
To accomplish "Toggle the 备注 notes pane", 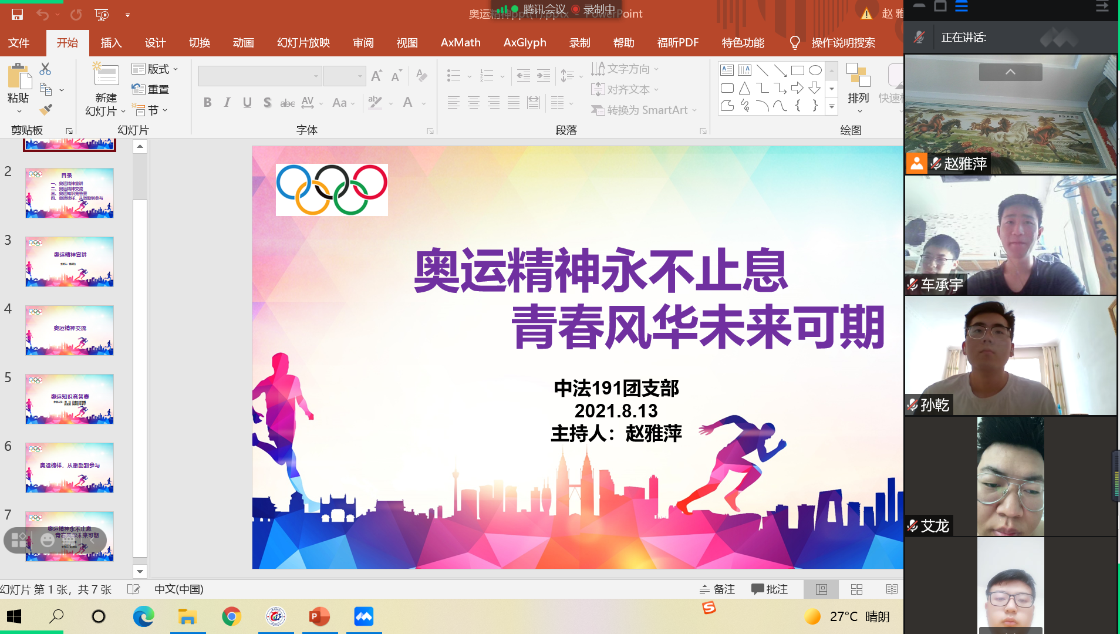I will pos(717,589).
